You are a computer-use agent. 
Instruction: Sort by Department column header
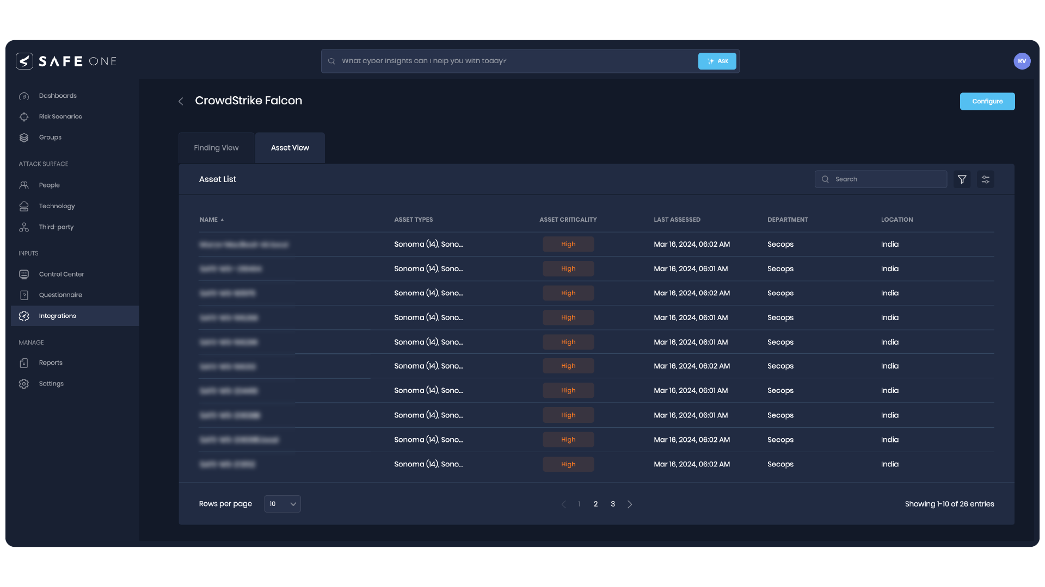[787, 220]
